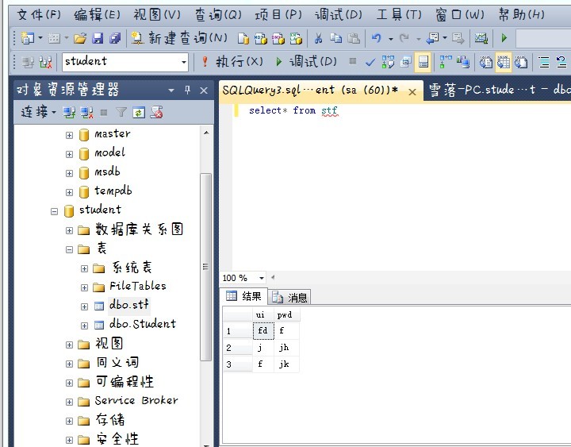The image size is (571, 447).
Task: Click the pwd column header
Action: click(x=286, y=314)
